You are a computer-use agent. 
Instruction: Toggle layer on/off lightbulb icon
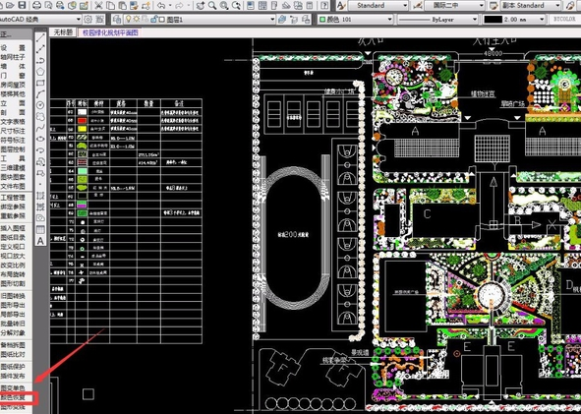(129, 20)
